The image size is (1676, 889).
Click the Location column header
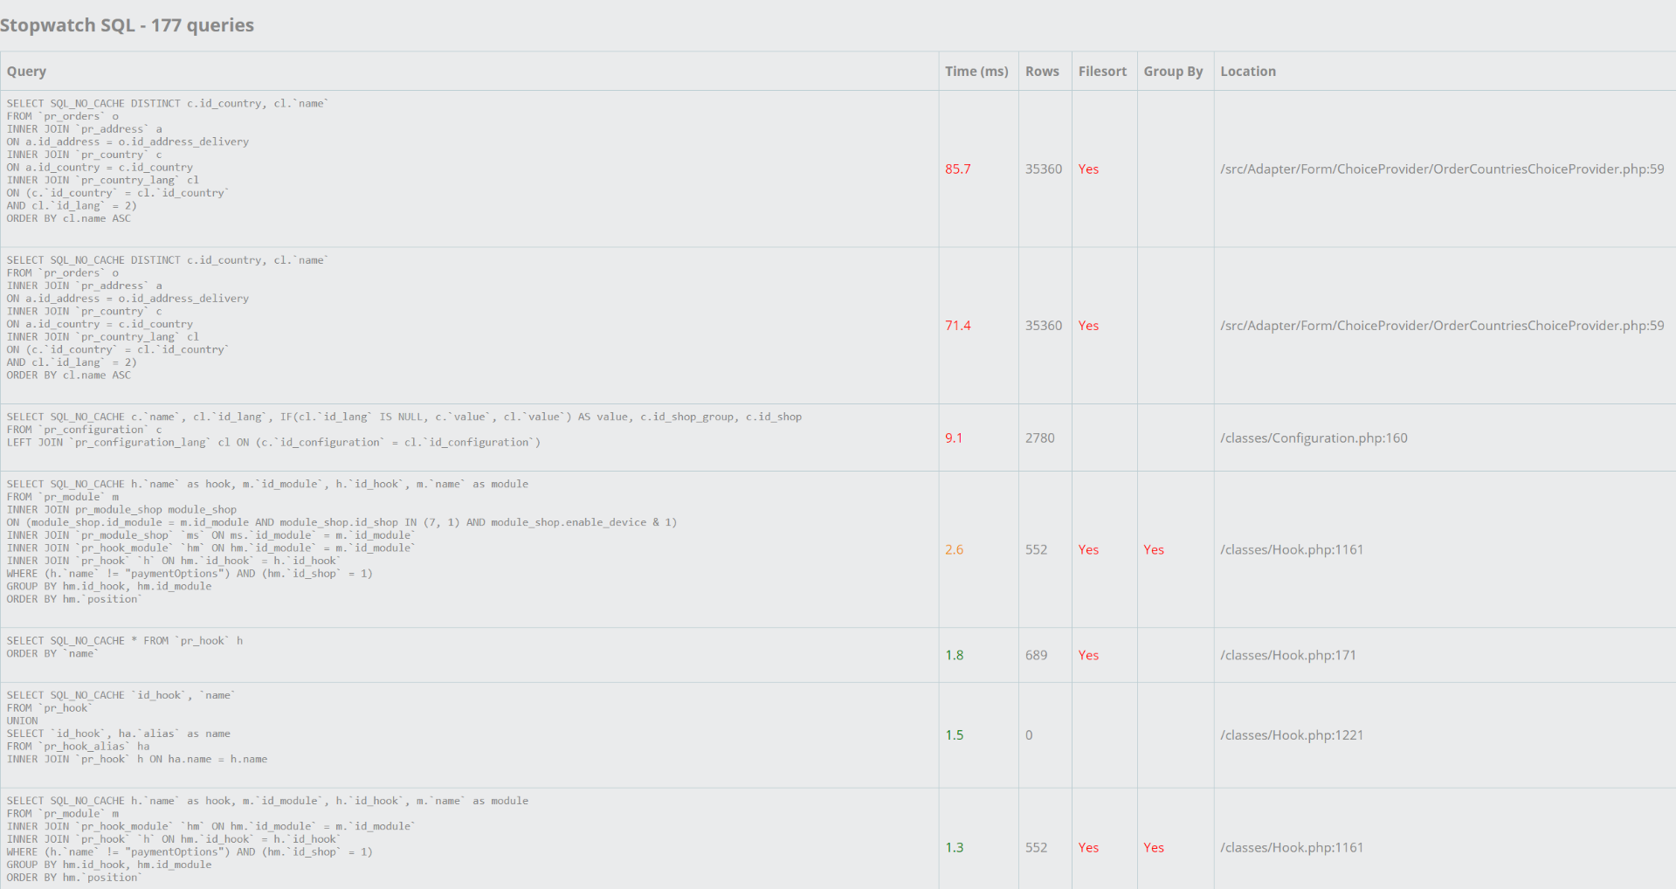point(1248,72)
